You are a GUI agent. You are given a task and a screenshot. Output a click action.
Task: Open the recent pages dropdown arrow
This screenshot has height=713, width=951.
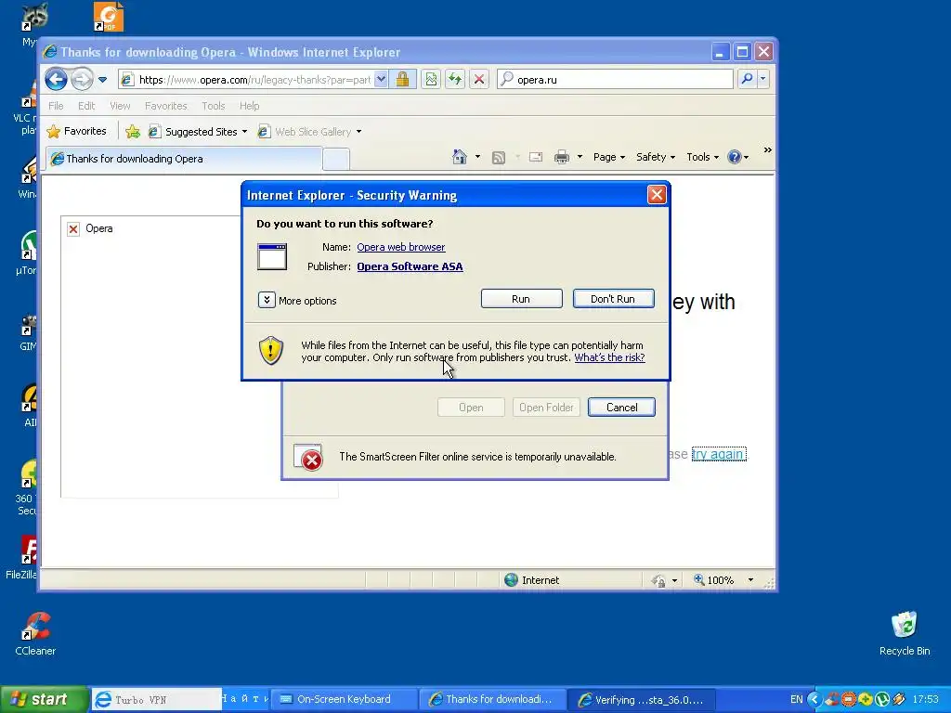click(102, 80)
